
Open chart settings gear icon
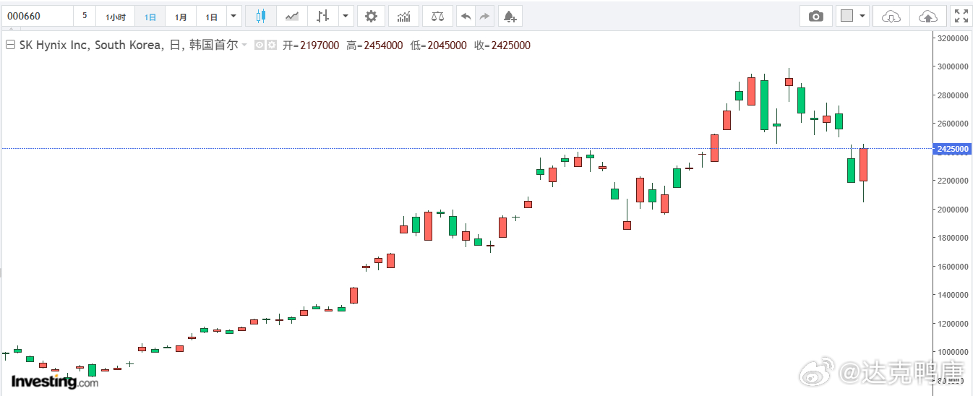pos(371,16)
